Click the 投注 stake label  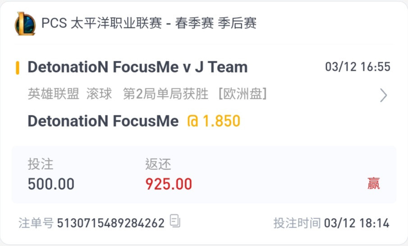tap(41, 164)
